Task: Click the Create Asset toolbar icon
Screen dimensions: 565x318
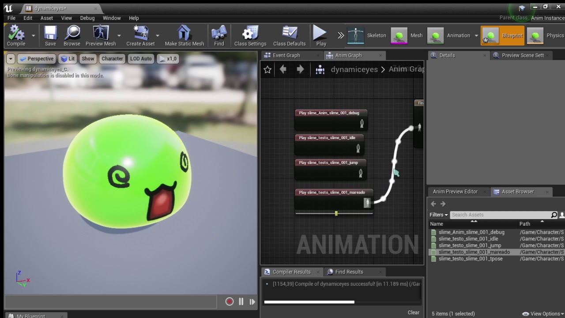Action: click(x=140, y=35)
